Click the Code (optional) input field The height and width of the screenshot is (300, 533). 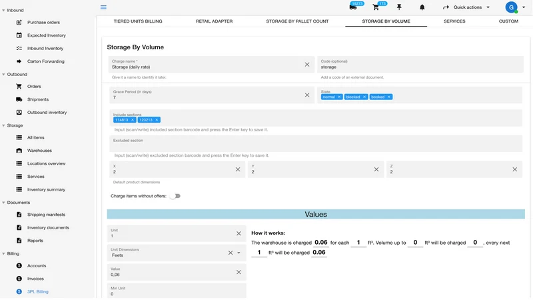click(420, 64)
